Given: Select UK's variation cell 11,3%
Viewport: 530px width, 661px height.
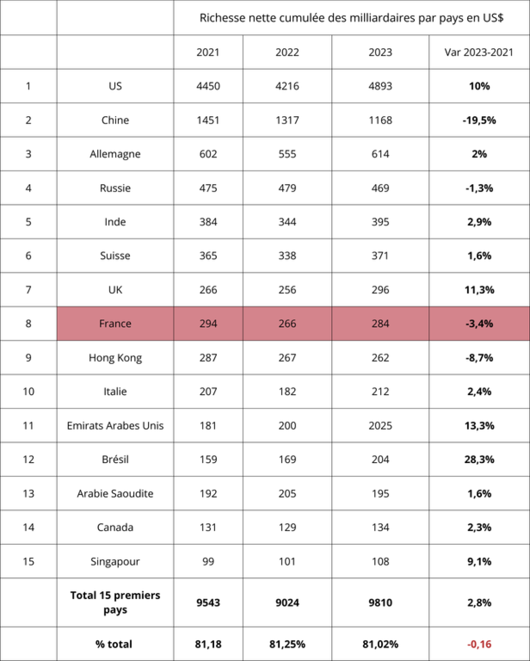Looking at the screenshot, I should [479, 290].
